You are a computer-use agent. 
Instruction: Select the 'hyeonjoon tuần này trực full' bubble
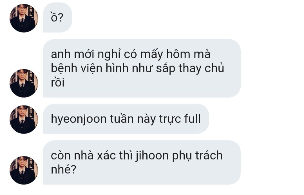[126, 119]
